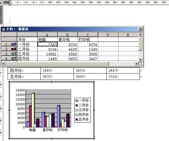Screen dimensions: 169x141
Task: Click the 二月份 cell in datasheet
Action: pyautogui.click(x=27, y=49)
